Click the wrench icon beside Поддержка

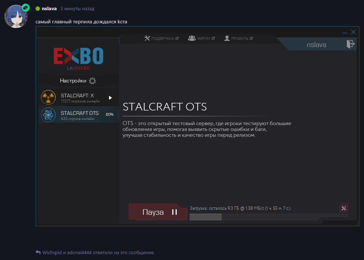(x=147, y=38)
